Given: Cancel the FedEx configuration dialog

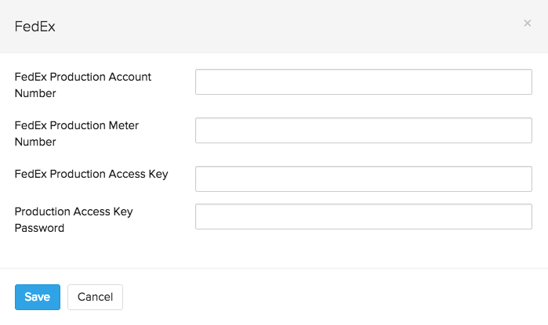Looking at the screenshot, I should (x=95, y=297).
